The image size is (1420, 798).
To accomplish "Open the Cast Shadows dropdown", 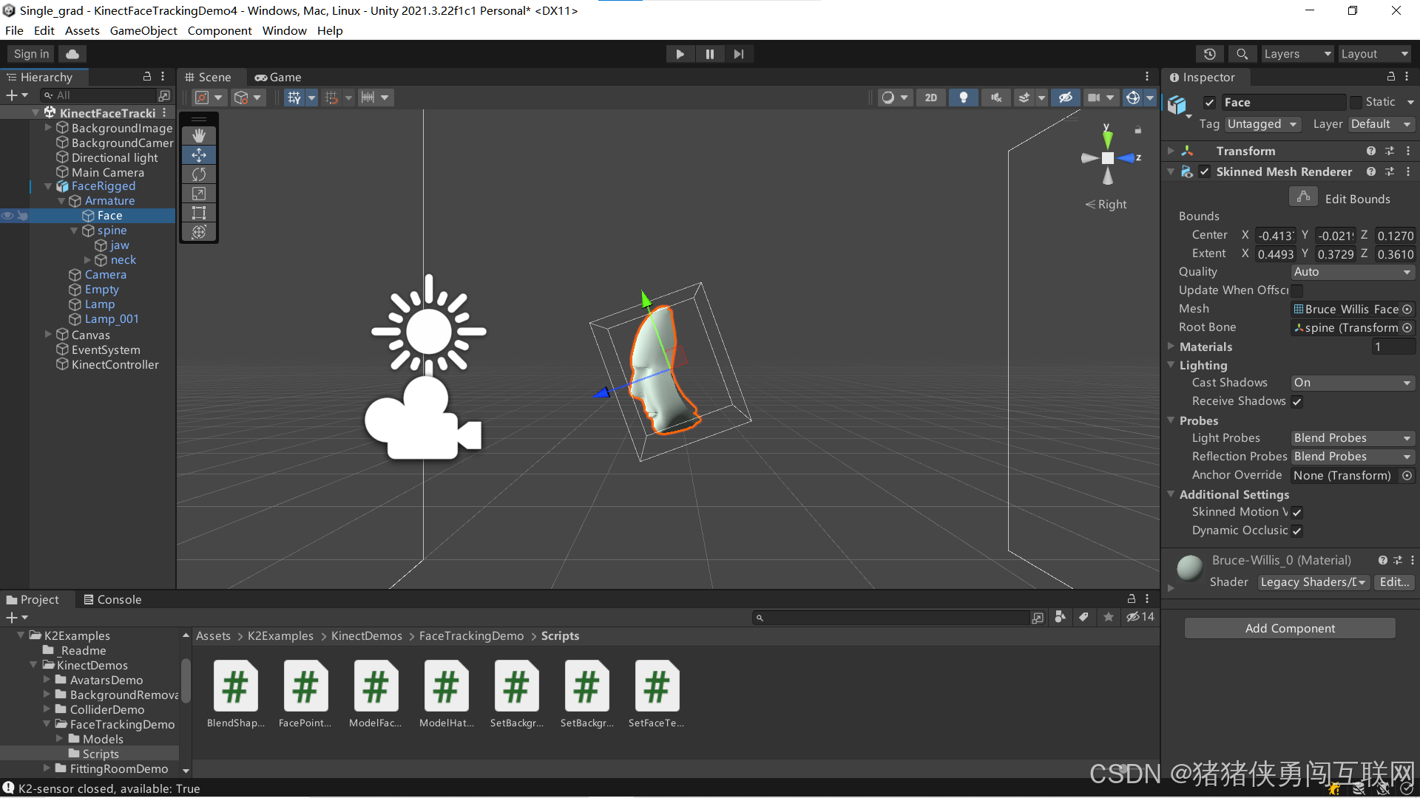I will (1352, 382).
